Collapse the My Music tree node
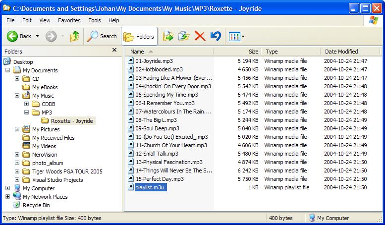This screenshot has width=385, height=225. click(17, 96)
